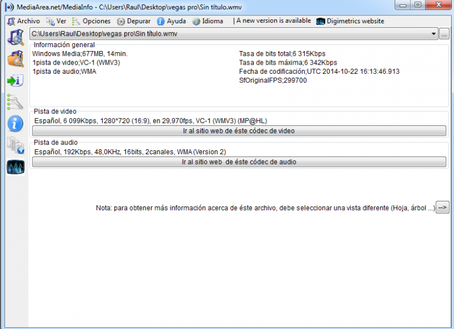Open the Ver menu

[x=61, y=21]
